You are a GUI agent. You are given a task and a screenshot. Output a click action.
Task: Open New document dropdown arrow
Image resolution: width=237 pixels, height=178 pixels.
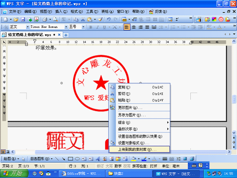coord(11,19)
